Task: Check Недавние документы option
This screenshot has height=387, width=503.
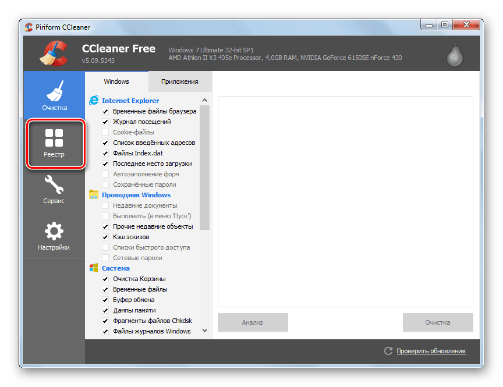Action: [105, 205]
